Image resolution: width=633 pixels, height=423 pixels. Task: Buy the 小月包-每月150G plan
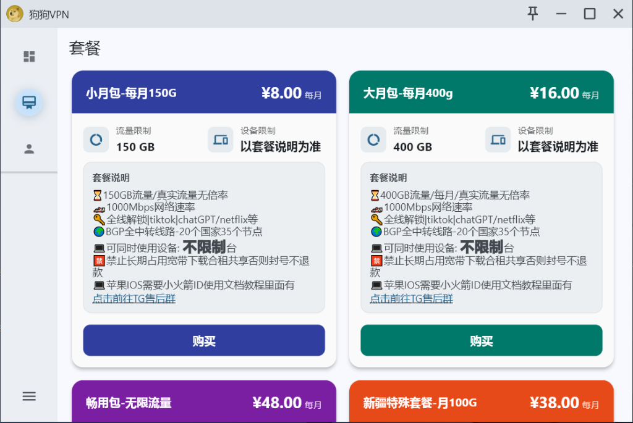tap(204, 340)
